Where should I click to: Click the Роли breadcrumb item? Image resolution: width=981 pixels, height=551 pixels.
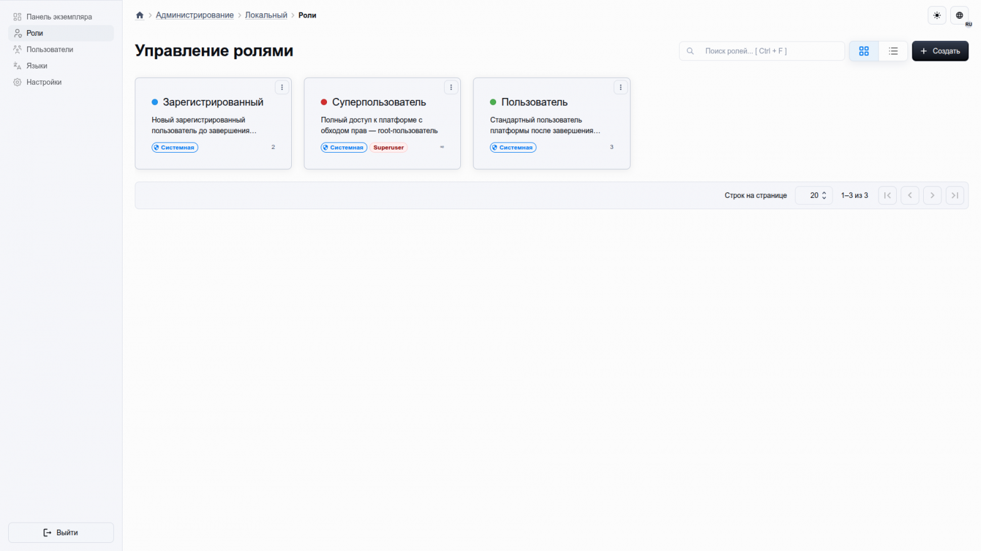(x=308, y=15)
